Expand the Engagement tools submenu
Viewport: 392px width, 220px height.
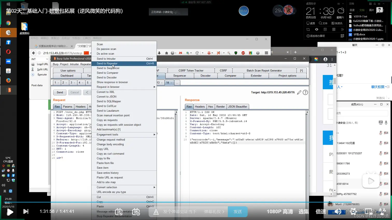(124, 134)
